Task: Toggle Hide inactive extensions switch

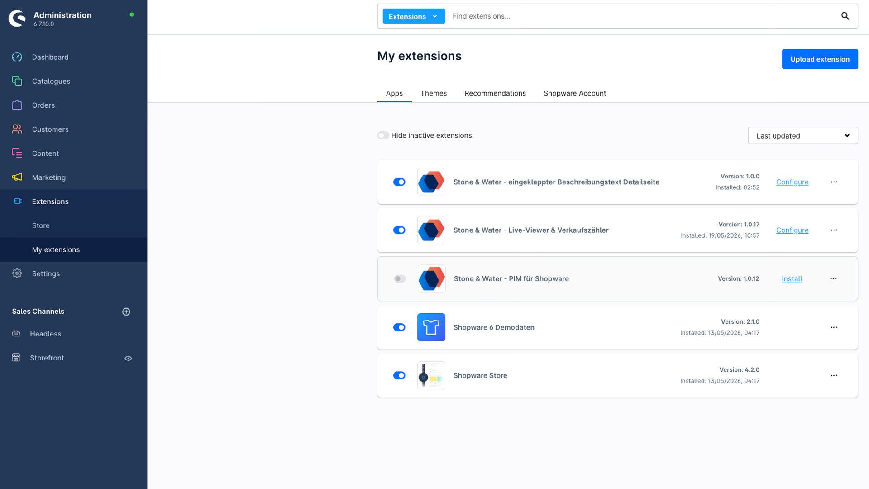Action: (x=383, y=135)
